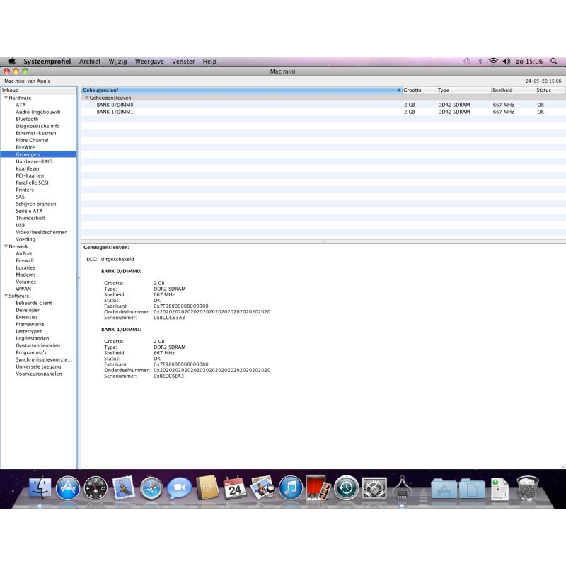Image resolution: width=566 pixels, height=566 pixels.
Task: Click the split pane divider handle
Action: pyautogui.click(x=323, y=241)
